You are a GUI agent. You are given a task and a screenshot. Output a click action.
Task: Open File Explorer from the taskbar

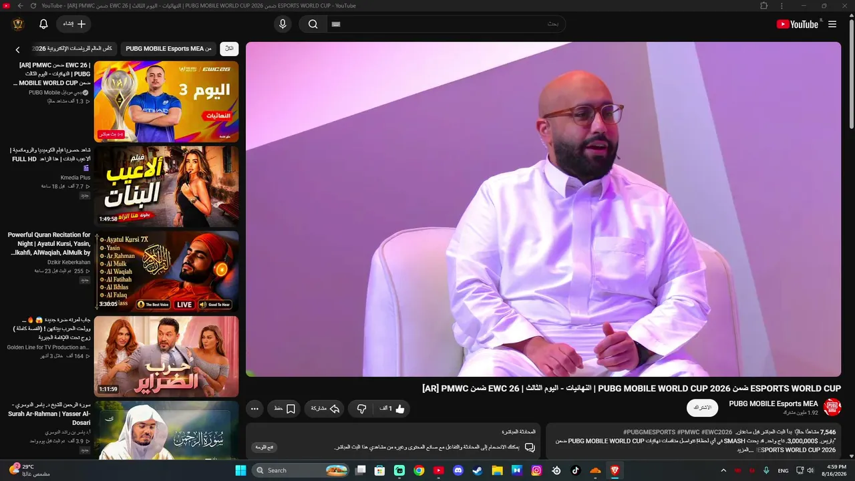coord(497,470)
